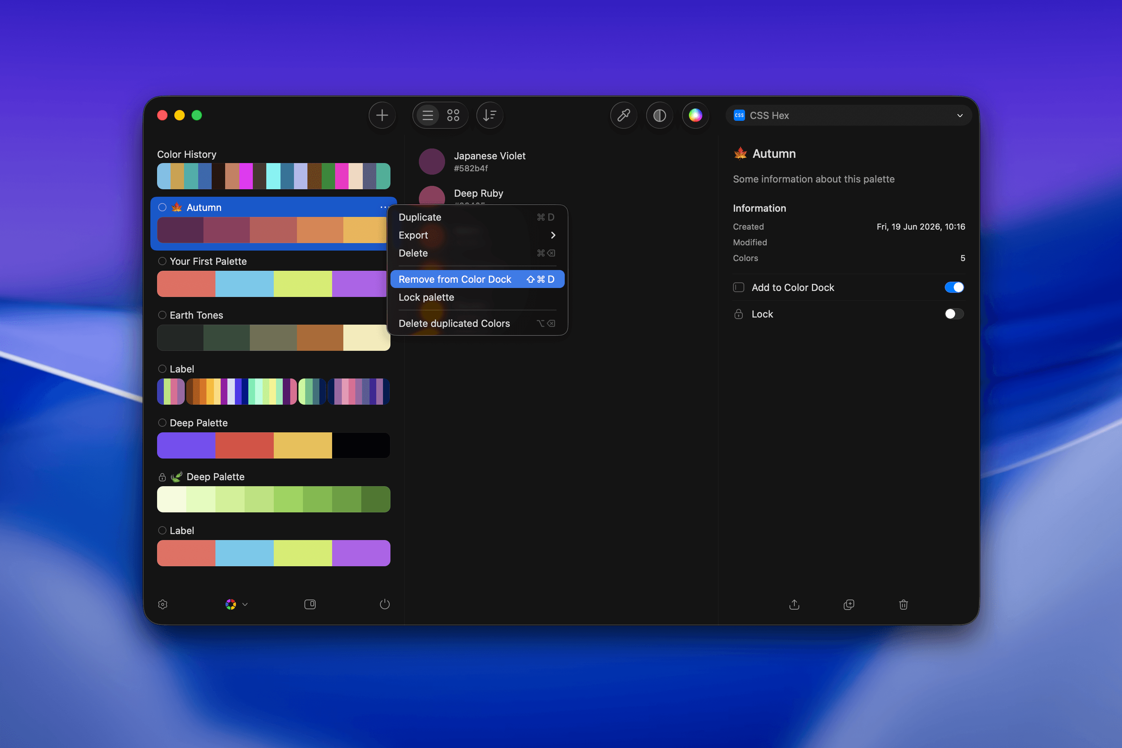The width and height of the screenshot is (1122, 748).
Task: Click the Color History heading
Action: (x=187, y=154)
